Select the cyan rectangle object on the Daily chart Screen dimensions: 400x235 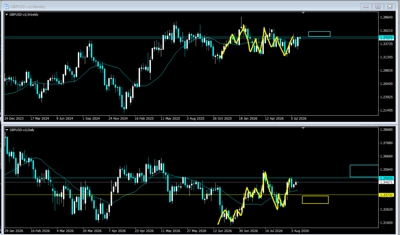[364, 171]
